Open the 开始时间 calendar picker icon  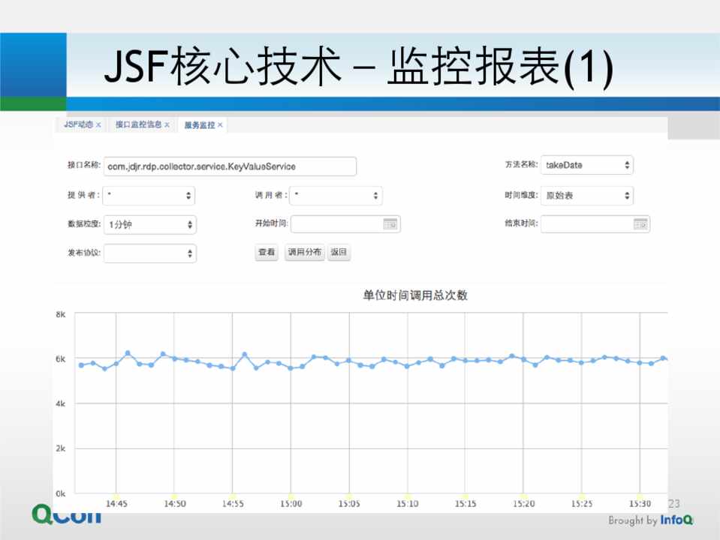pos(390,223)
